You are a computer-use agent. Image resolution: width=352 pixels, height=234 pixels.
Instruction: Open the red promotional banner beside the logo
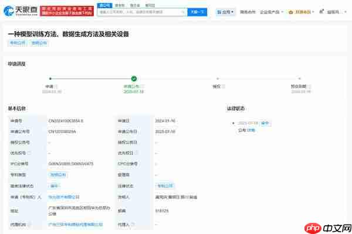tap(67, 11)
